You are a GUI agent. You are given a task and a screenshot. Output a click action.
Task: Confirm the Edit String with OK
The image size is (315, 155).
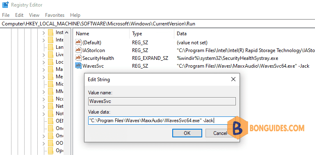click(x=187, y=133)
